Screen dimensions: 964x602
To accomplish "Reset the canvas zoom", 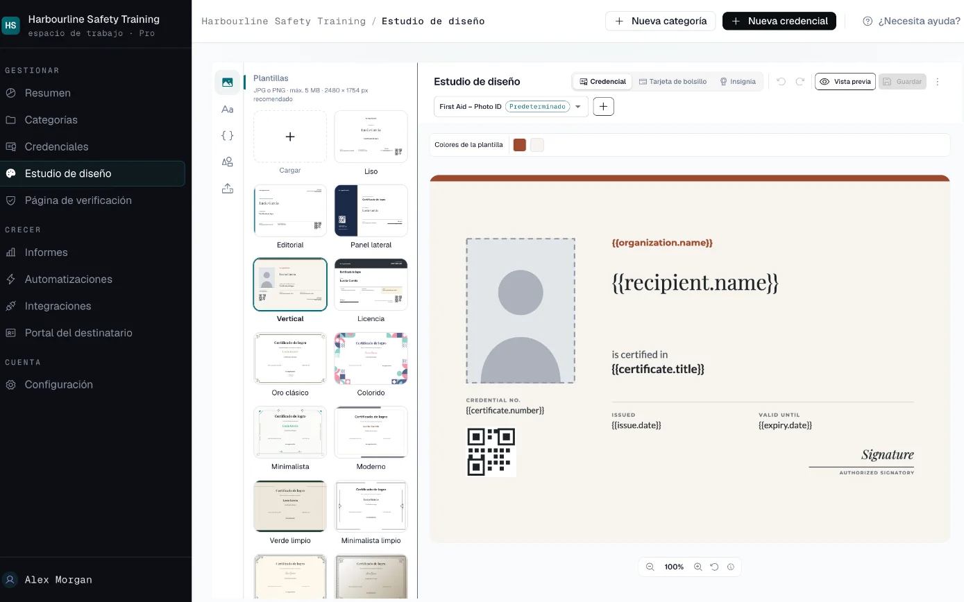I will [x=714, y=567].
